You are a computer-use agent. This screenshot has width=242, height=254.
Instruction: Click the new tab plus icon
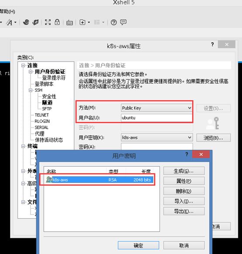(83, 22)
